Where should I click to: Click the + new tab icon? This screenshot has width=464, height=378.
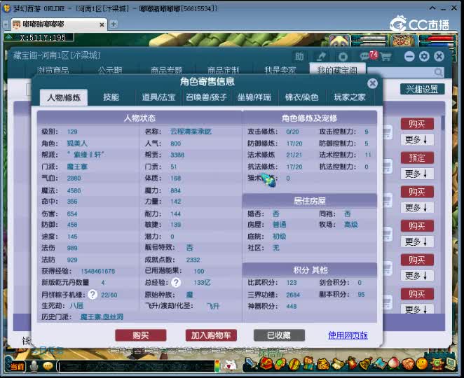tap(114, 24)
